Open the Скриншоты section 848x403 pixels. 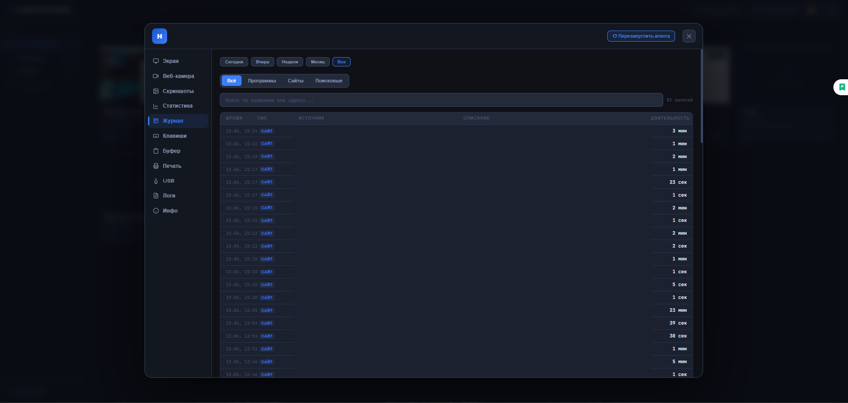point(178,91)
